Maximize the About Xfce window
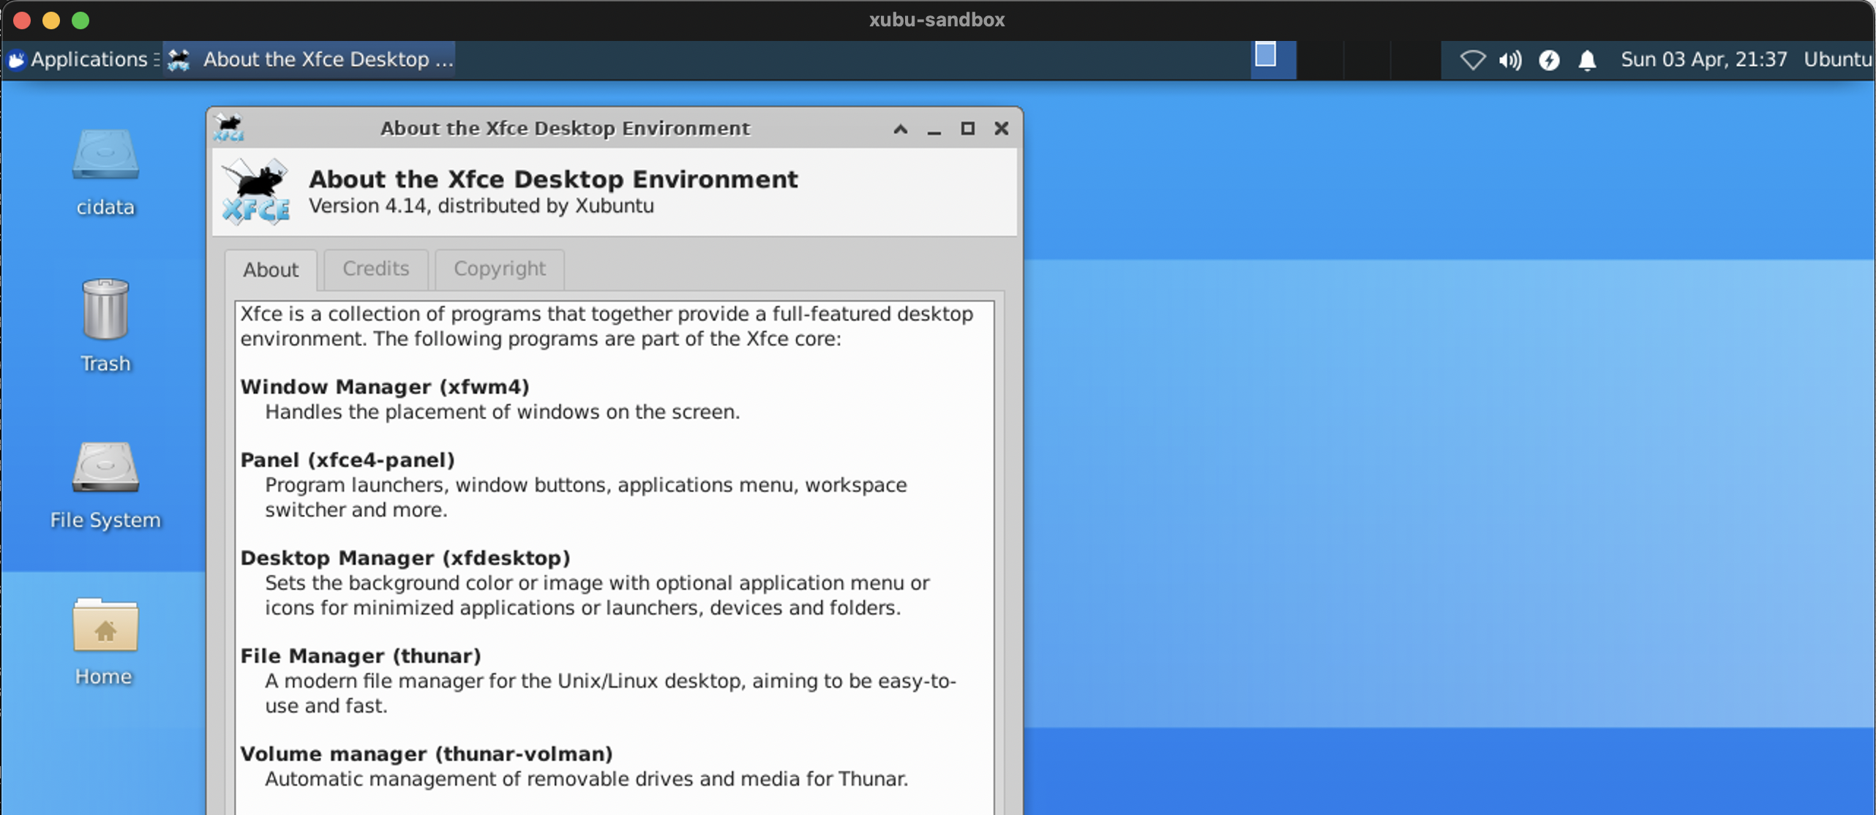Image resolution: width=1876 pixels, height=815 pixels. tap(968, 129)
